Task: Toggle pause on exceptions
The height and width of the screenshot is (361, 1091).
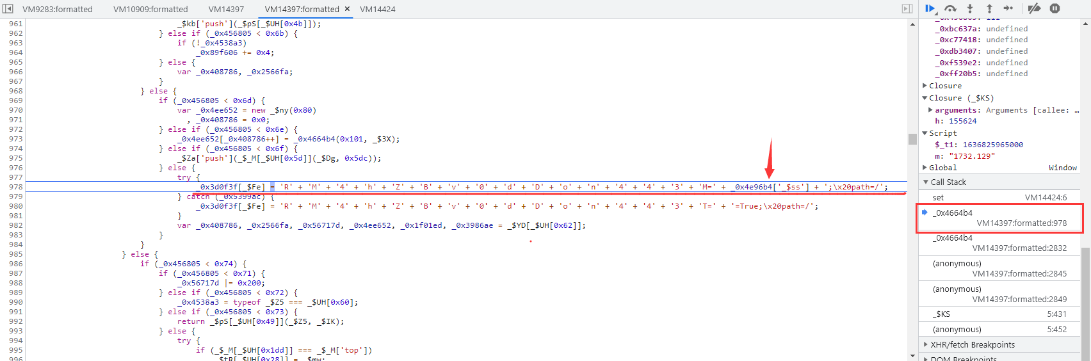Action: [1055, 8]
